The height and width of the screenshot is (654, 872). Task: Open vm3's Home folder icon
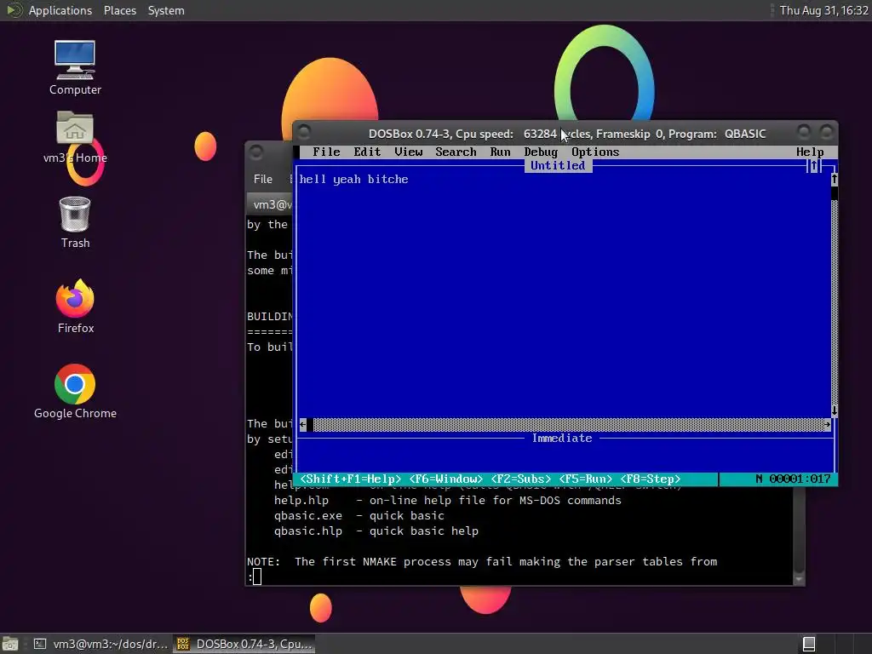pyautogui.click(x=75, y=137)
